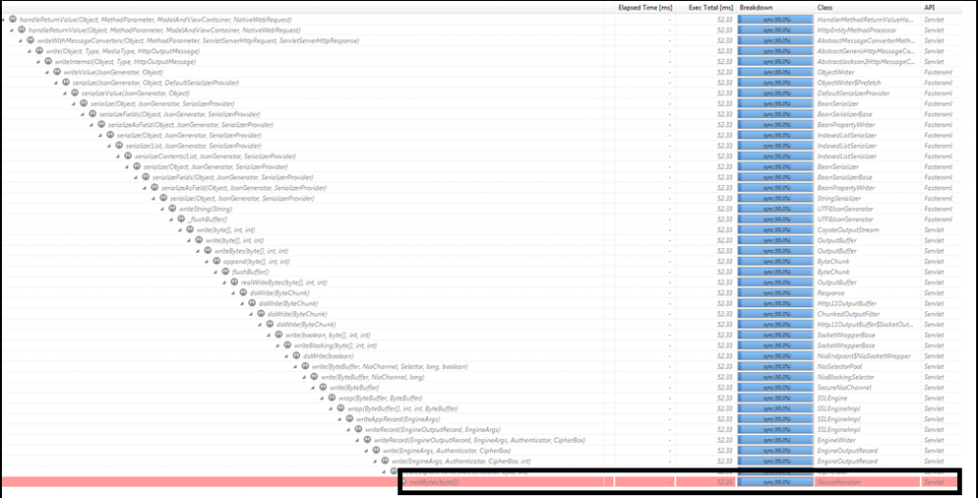Click method icon beside writeValue(JsonGenerator, Object)
The width and height of the screenshot is (978, 498).
(57, 73)
